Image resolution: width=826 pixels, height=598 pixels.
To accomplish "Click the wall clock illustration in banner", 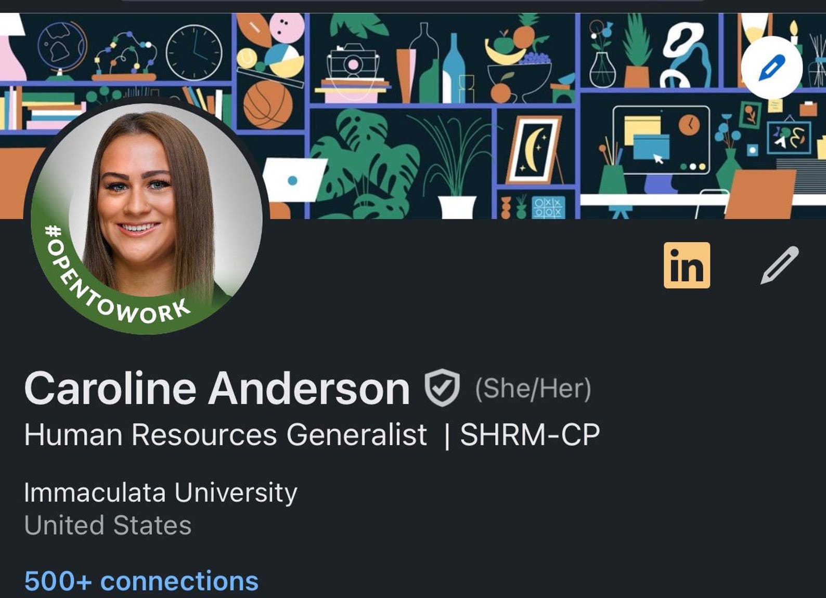I will pos(194,52).
